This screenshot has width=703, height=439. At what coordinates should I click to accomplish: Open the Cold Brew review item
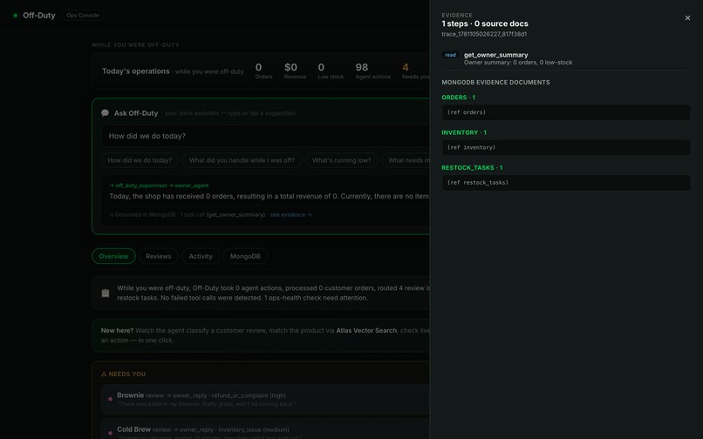(264, 429)
